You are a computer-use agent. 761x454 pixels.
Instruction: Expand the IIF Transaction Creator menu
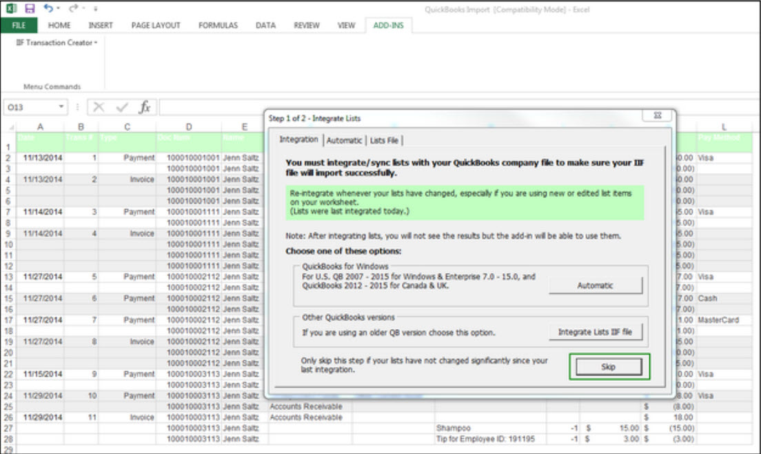point(57,43)
